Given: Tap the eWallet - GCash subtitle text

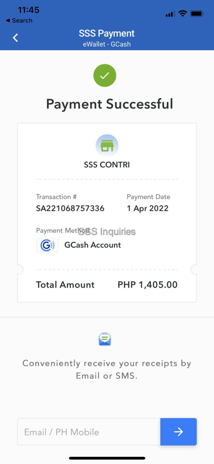Looking at the screenshot, I should point(106,44).
